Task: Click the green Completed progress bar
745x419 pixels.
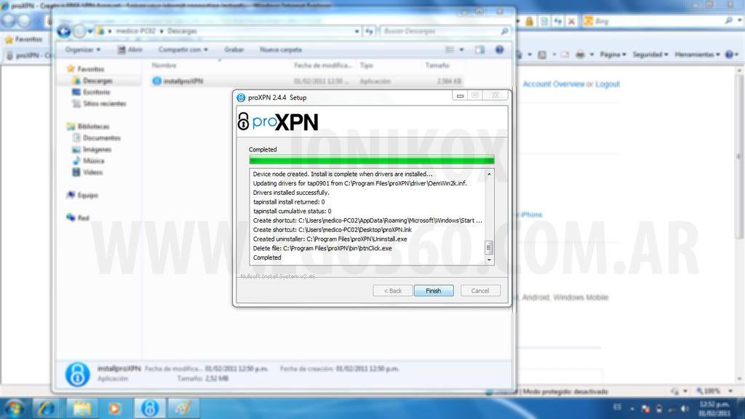Action: tap(372, 159)
